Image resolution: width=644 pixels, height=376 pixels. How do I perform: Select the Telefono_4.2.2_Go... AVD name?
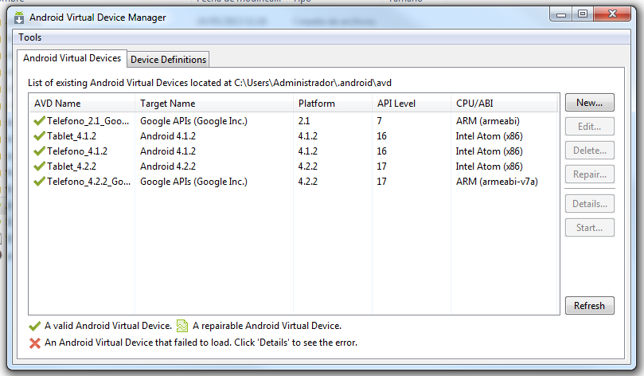[x=88, y=181]
